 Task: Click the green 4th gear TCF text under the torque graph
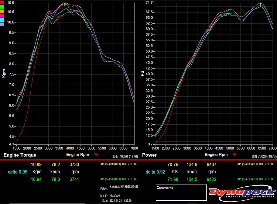pos(119,179)
